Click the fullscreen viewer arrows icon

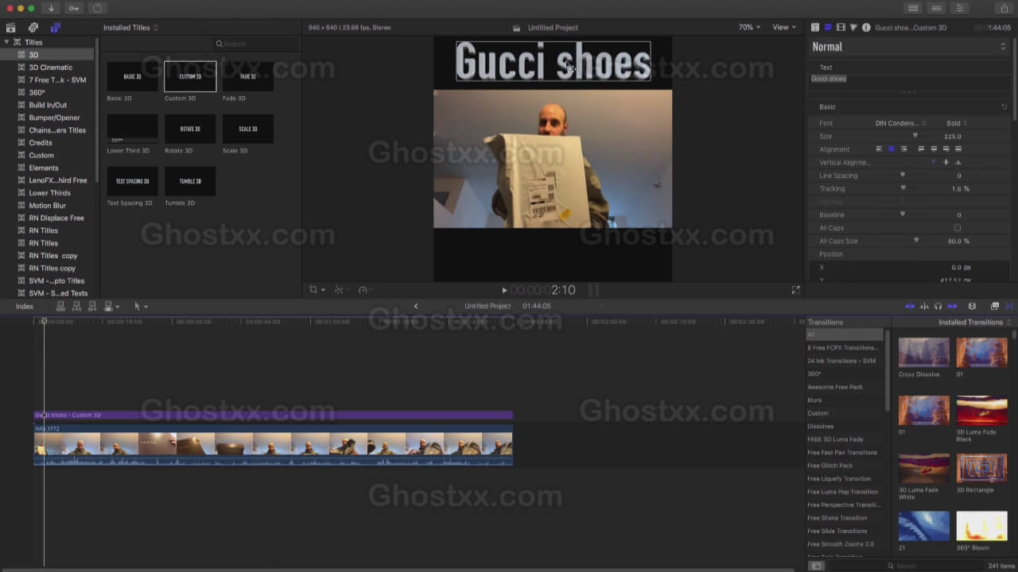coord(795,290)
